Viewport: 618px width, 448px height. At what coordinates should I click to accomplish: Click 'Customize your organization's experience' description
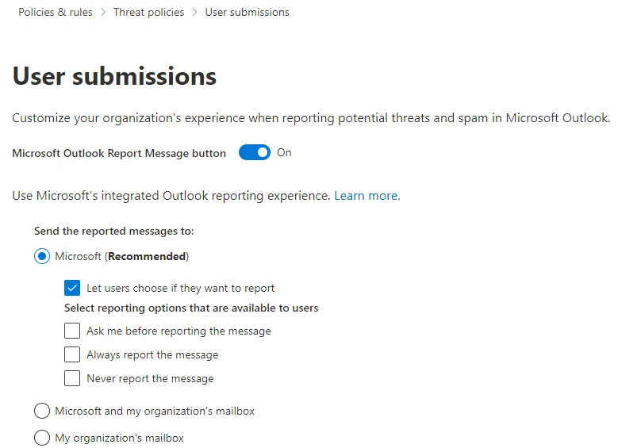click(x=311, y=118)
